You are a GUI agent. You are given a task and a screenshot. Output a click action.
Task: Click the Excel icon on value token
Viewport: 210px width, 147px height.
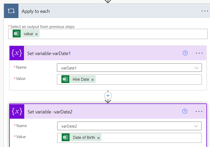(17, 34)
